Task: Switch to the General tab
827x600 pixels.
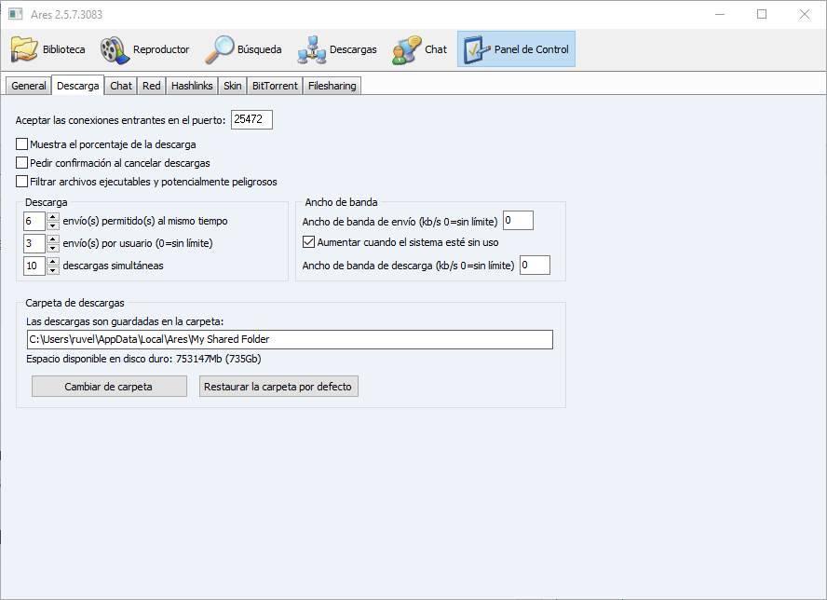Action: 29,86
